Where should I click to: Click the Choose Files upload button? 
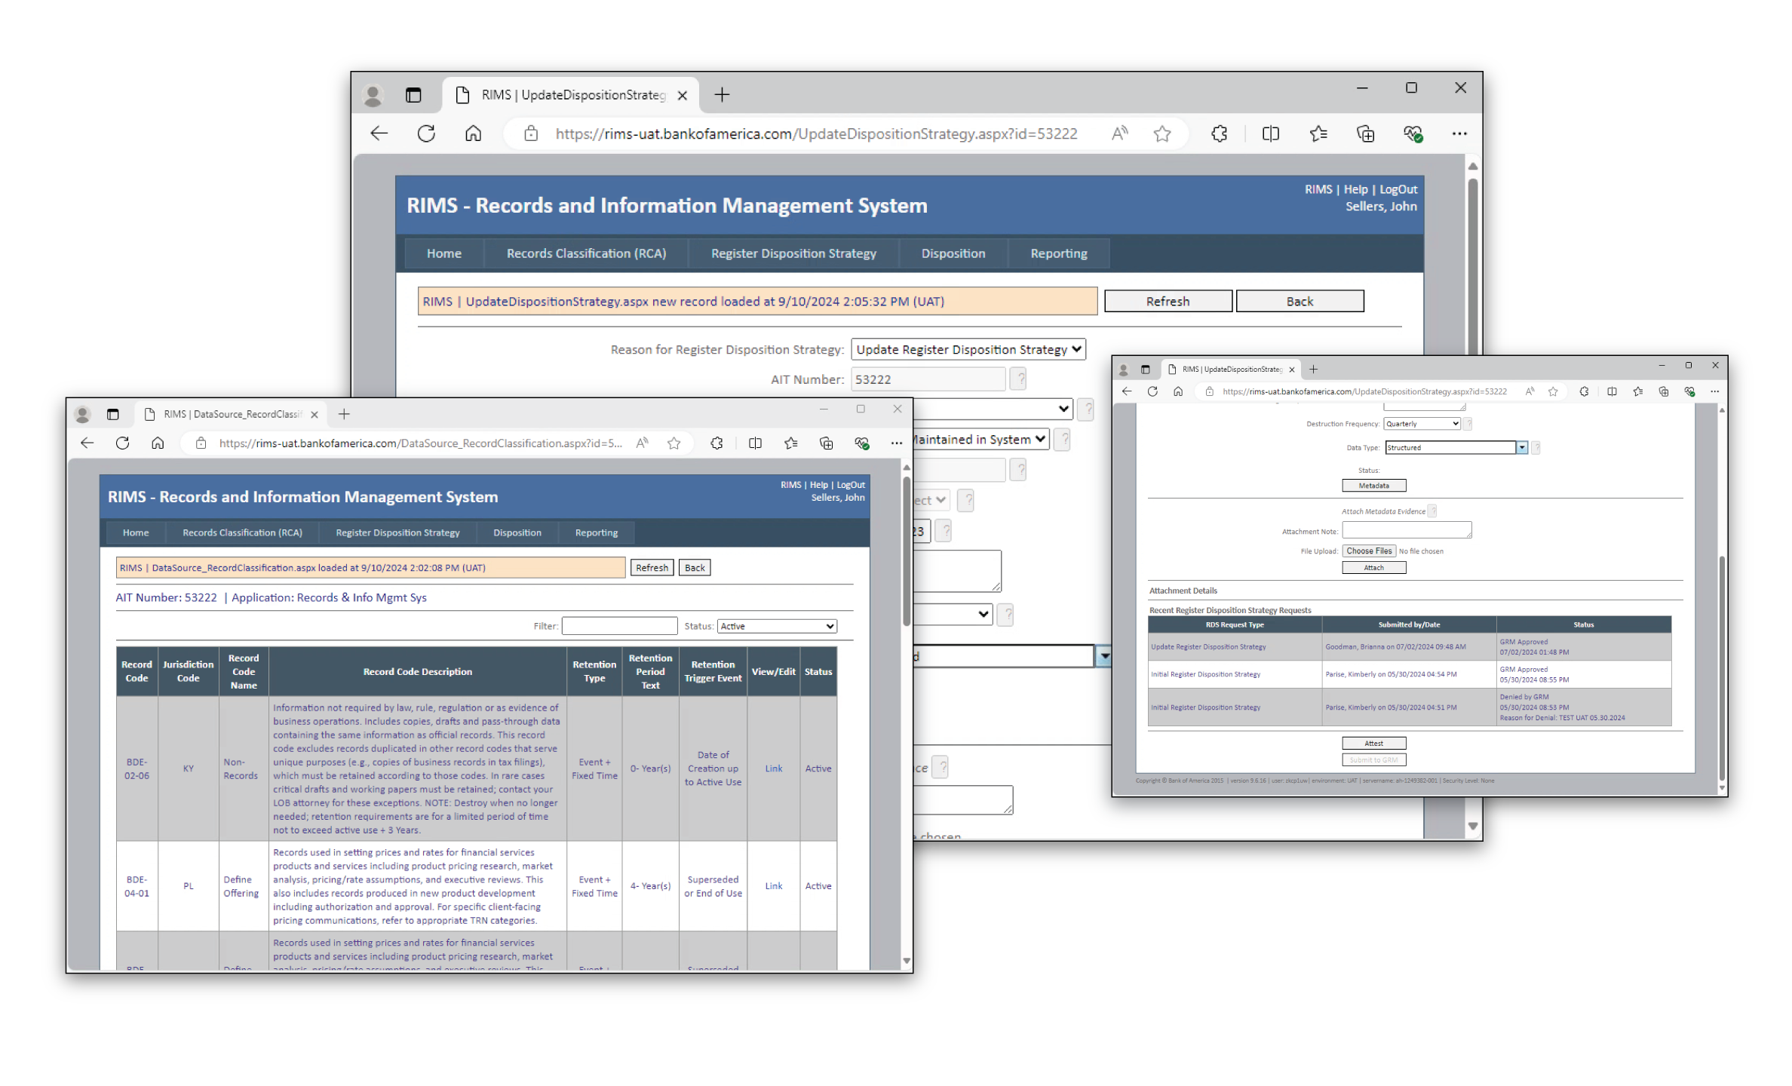[1369, 551]
